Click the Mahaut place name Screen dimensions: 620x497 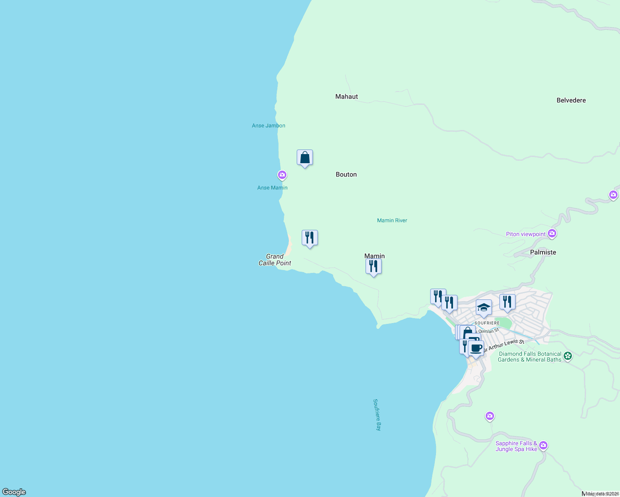346,97
